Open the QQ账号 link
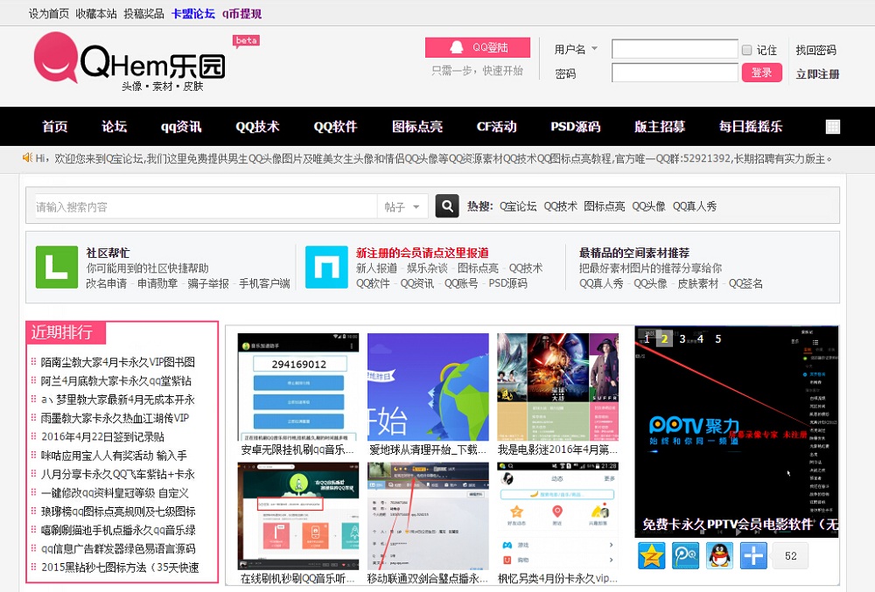875x592 pixels. 461,283
